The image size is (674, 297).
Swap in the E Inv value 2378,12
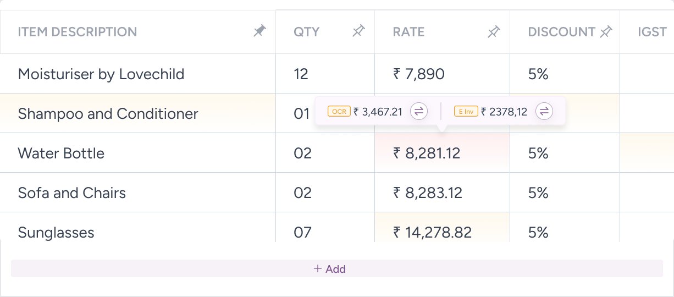coord(544,112)
